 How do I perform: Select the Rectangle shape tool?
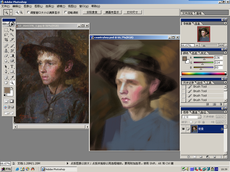12,71
